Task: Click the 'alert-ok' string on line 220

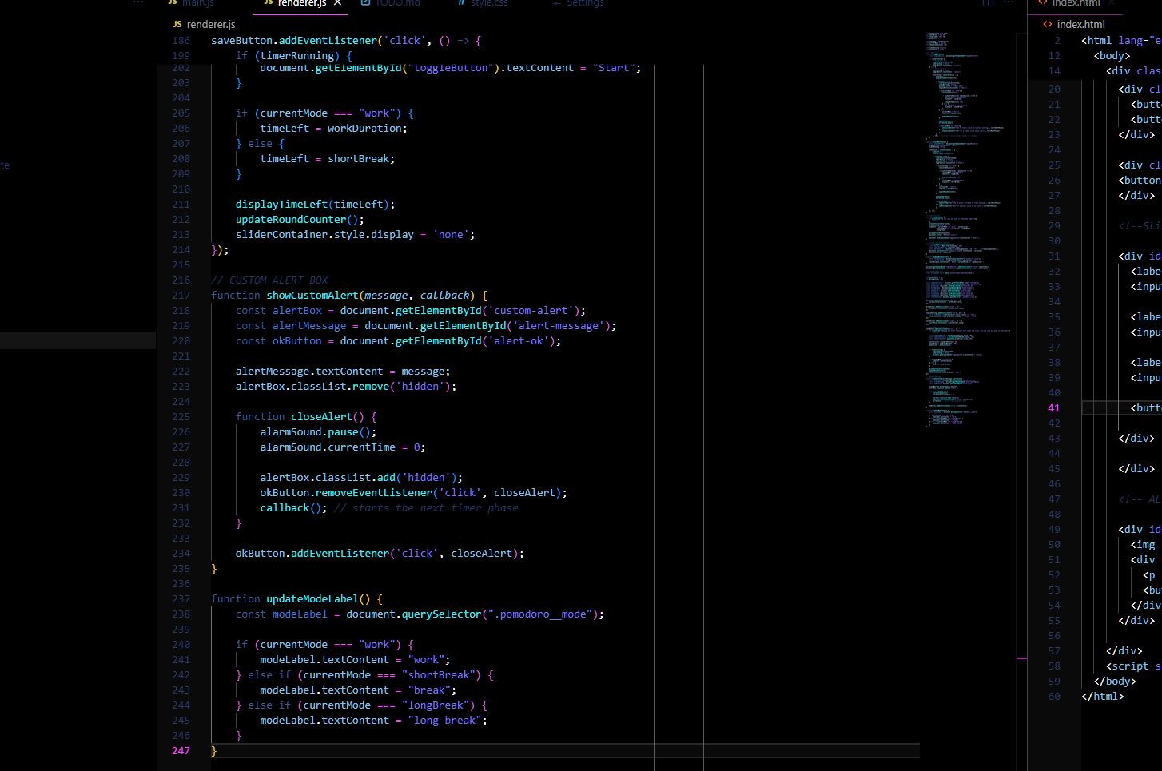Action: 519,341
